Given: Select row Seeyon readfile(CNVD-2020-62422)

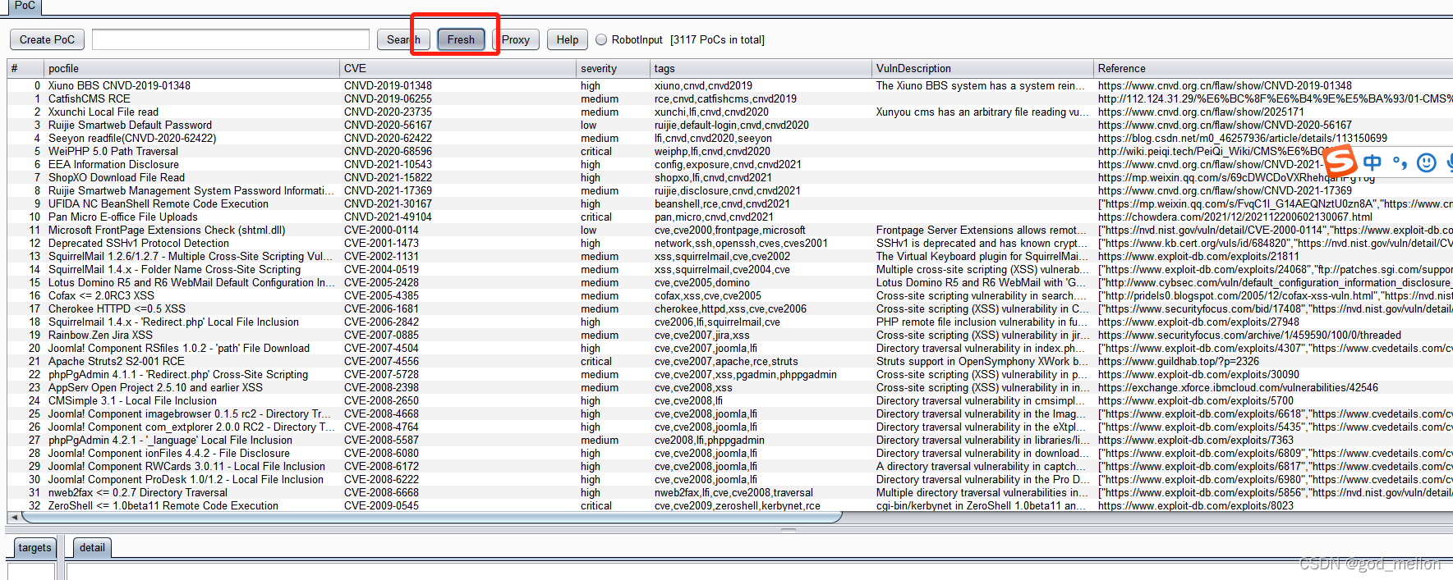Looking at the screenshot, I should [730, 138].
